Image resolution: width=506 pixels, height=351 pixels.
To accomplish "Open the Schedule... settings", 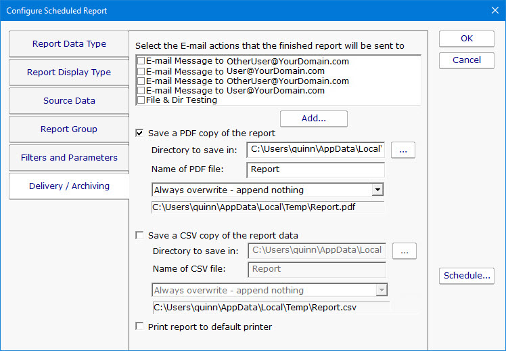I will 467,276.
